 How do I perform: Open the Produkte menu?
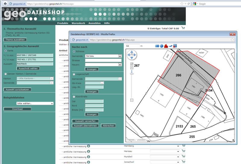[x=63, y=23]
